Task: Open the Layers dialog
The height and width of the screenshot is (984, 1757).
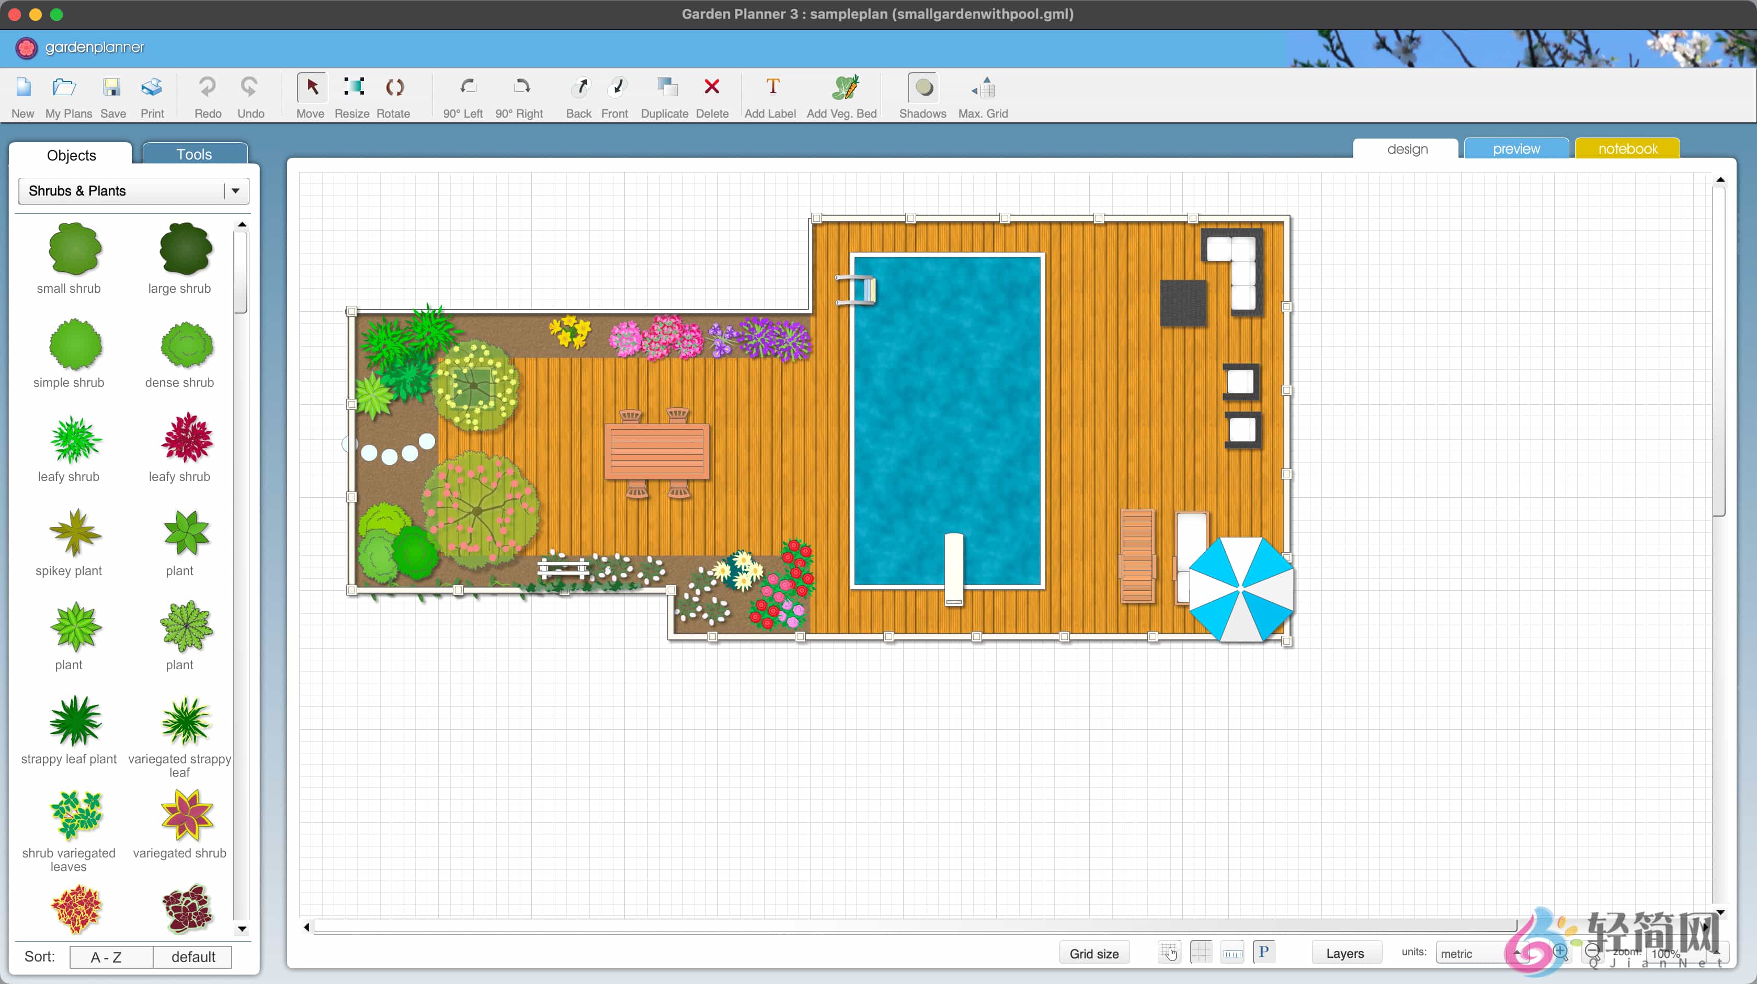Action: point(1345,953)
